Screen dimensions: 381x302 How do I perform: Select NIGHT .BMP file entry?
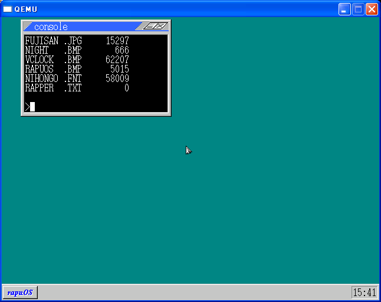click(x=53, y=50)
